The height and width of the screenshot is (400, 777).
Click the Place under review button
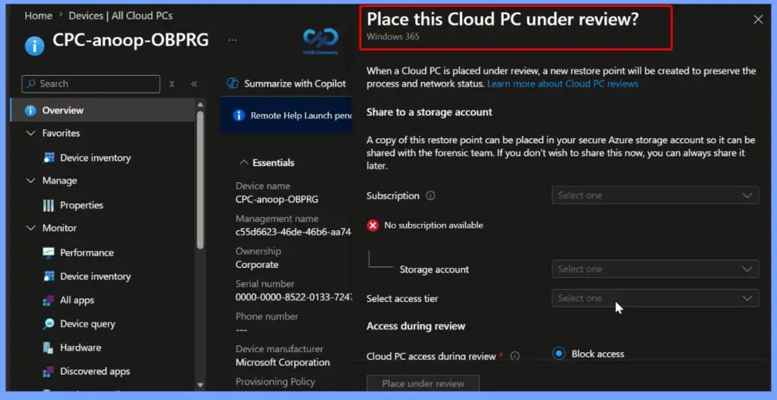423,383
